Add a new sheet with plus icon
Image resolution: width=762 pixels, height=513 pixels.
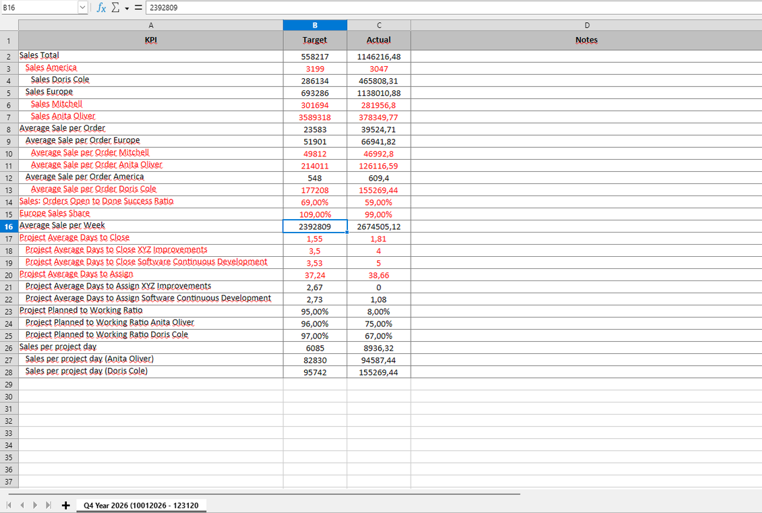tap(65, 505)
